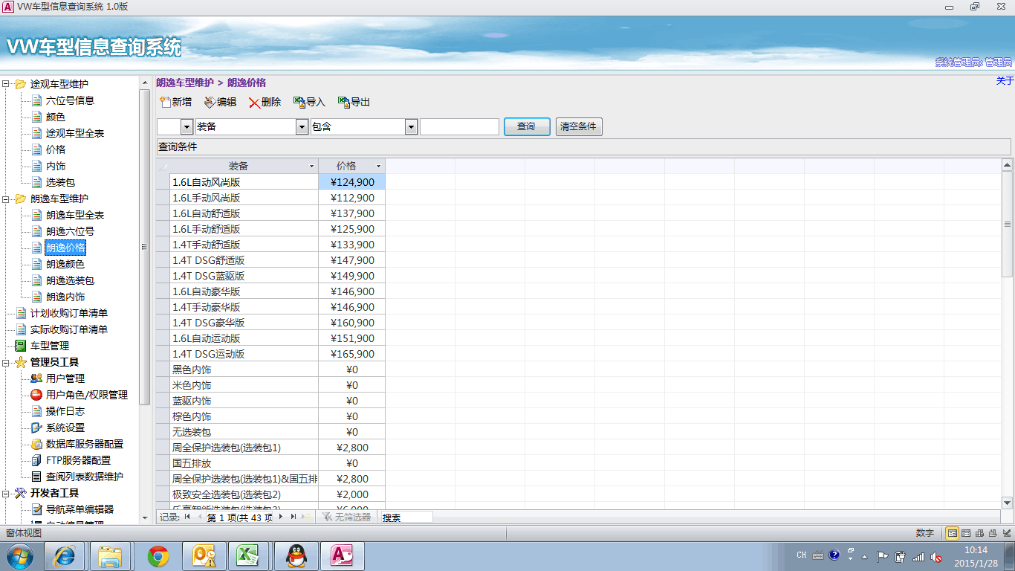Open 导航菜单编辑器 icon
1015x571 pixels.
[x=36, y=509]
